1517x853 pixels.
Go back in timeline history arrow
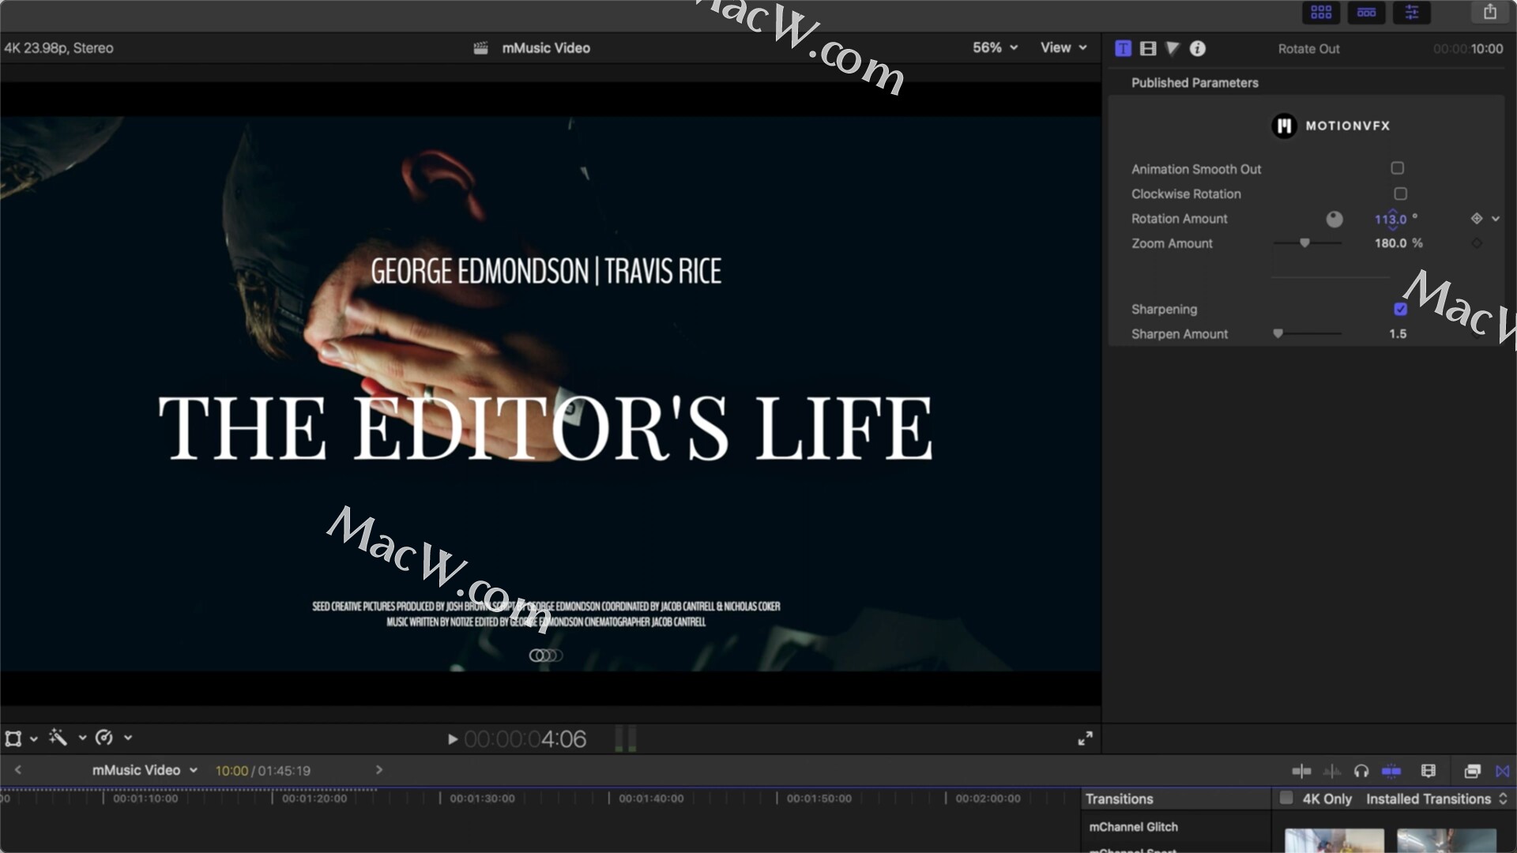click(17, 770)
